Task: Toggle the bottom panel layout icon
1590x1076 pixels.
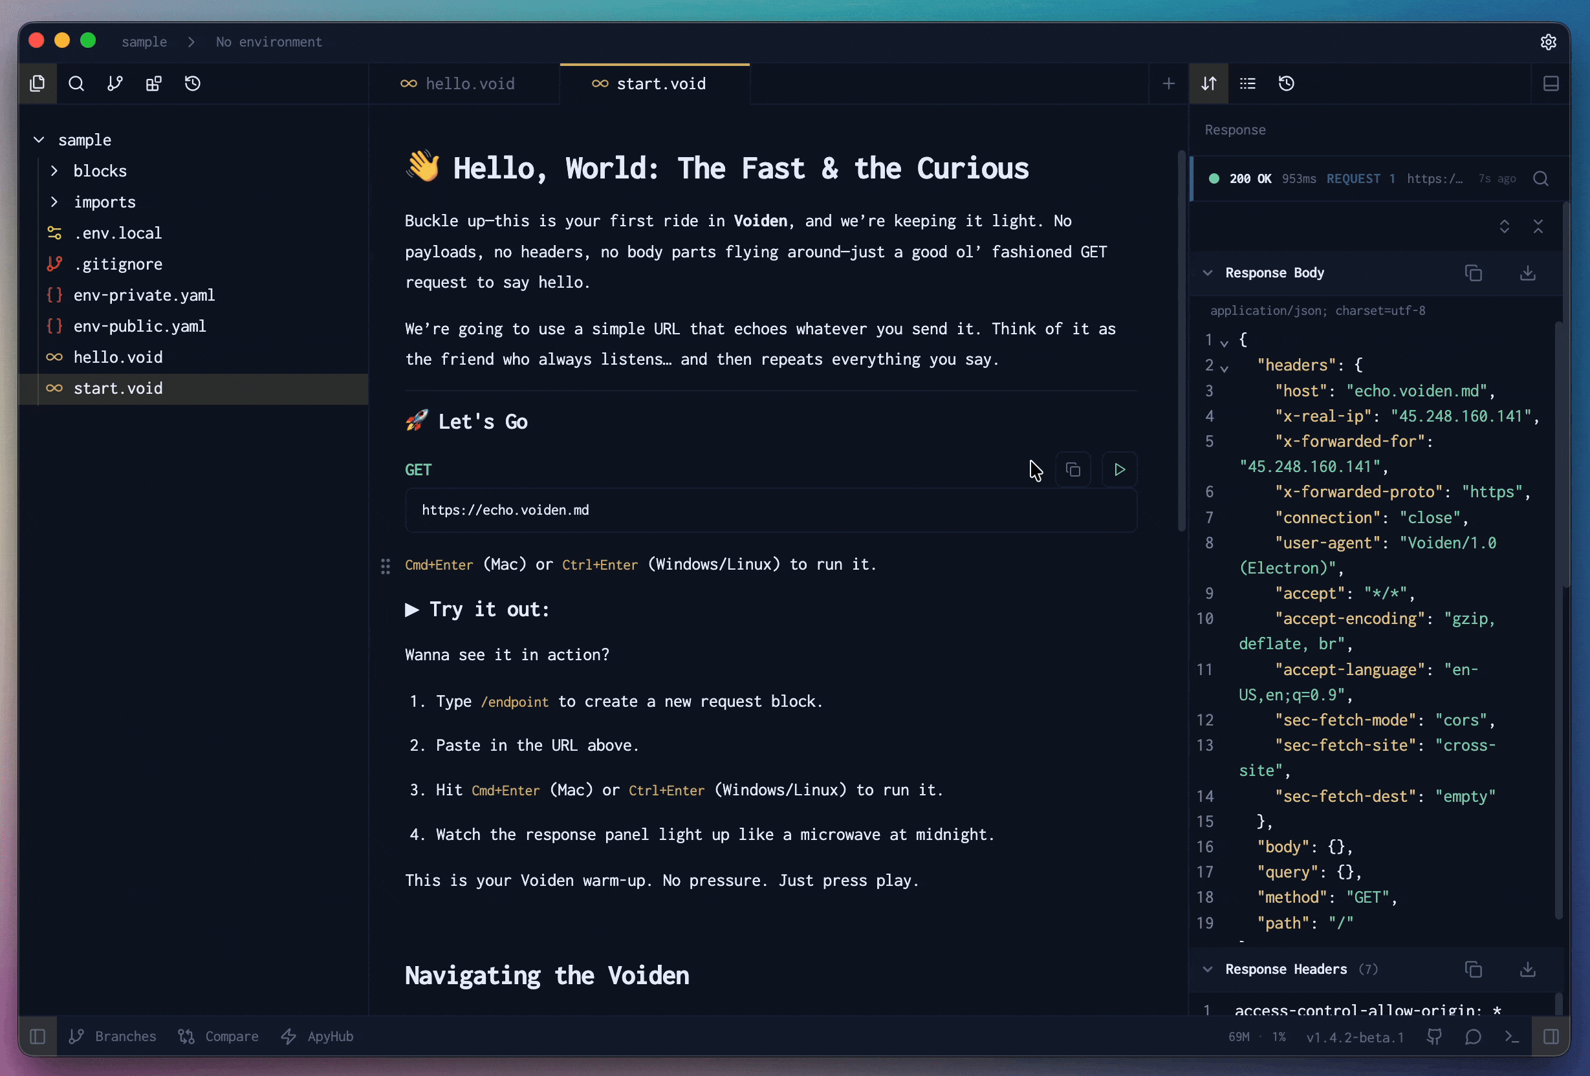Action: click(1551, 83)
